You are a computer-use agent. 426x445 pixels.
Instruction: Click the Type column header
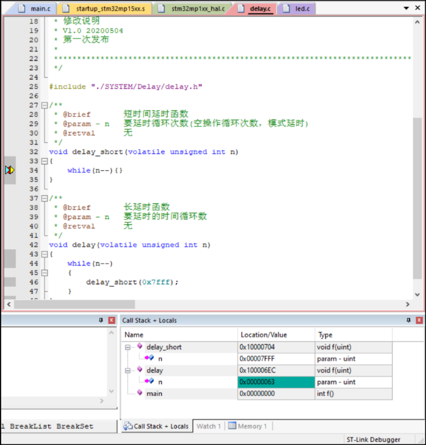click(354, 335)
